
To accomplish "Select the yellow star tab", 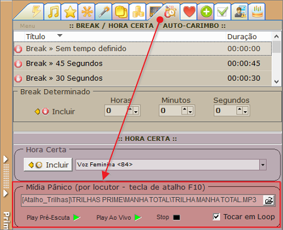I will tap(70, 11).
